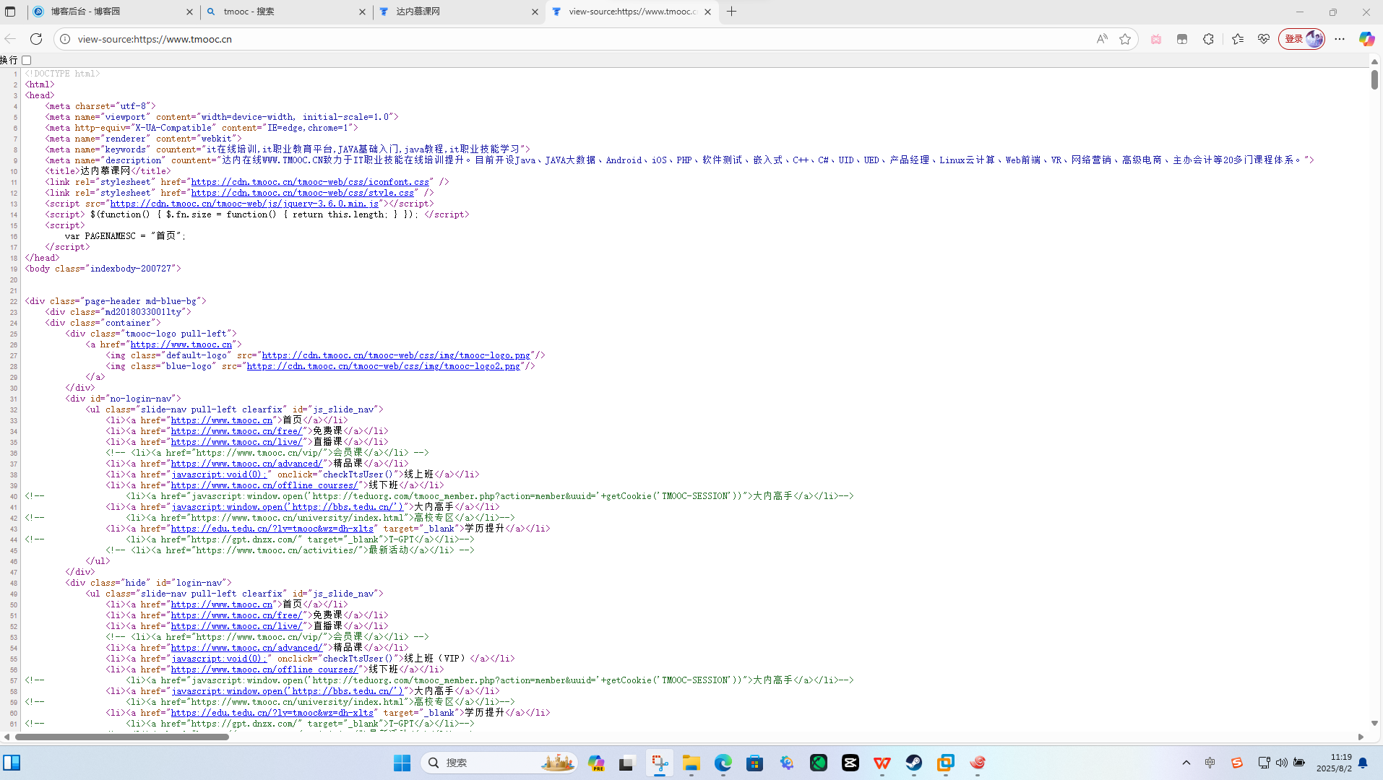Launch CapCut from the taskbar

pyautogui.click(x=850, y=763)
